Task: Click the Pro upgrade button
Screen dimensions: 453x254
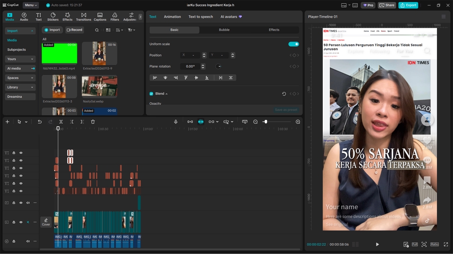Action: (x=368, y=5)
